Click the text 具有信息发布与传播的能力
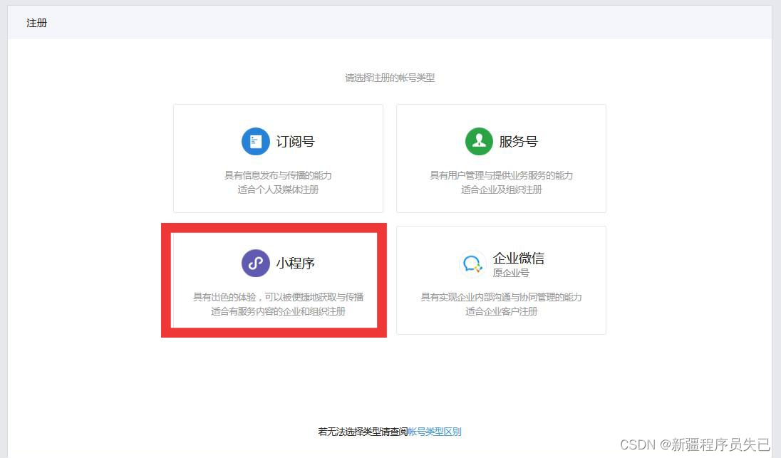Viewport: 781px width, 458px height. (x=278, y=175)
